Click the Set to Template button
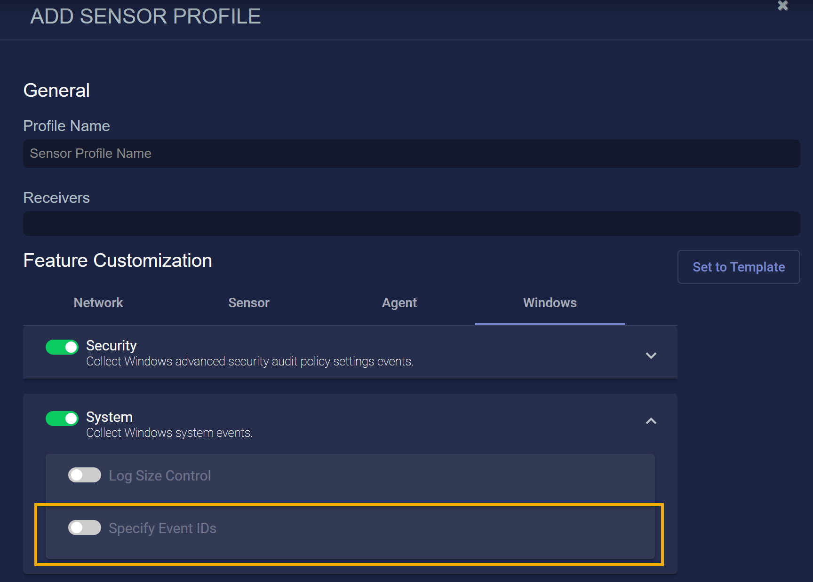Screen dimensions: 813x582 pos(738,267)
